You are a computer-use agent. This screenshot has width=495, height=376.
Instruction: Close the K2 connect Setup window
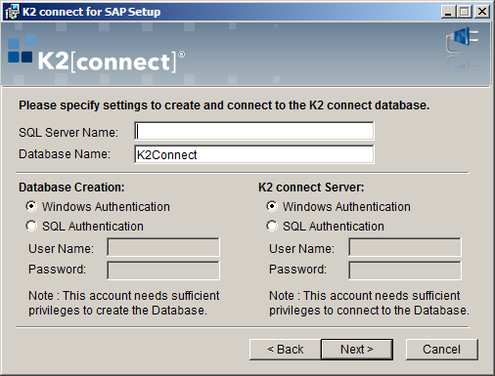pyautogui.click(x=482, y=12)
